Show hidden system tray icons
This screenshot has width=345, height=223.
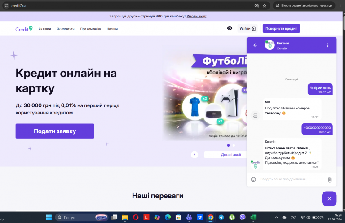(x=277, y=218)
